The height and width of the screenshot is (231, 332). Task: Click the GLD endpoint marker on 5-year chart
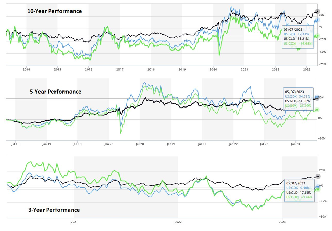(317, 98)
